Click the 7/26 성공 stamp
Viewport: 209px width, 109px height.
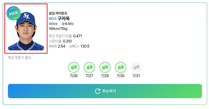point(74,67)
